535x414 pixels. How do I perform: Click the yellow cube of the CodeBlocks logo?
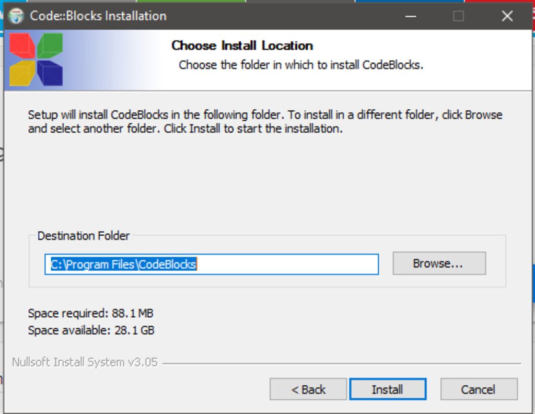click(x=22, y=73)
